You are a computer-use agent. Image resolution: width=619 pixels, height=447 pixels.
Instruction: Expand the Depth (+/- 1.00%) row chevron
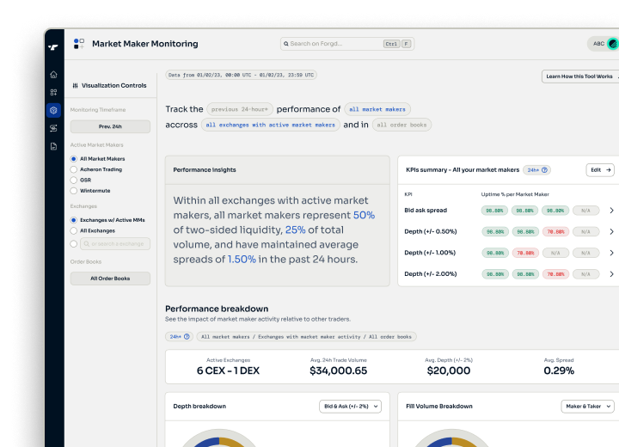(x=611, y=253)
